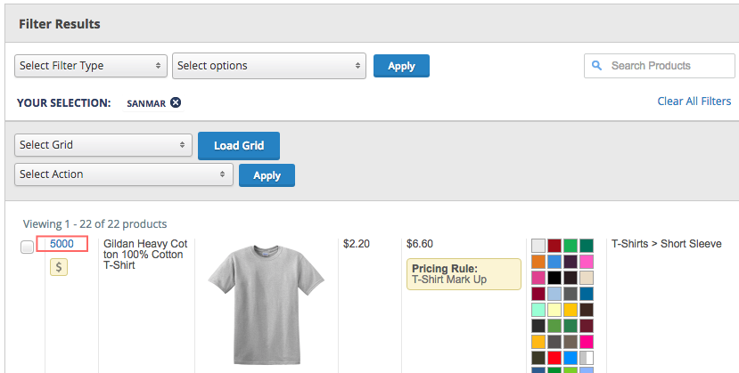The image size is (739, 373).
Task: Click the T-Shirt Mark Up pricing rule box
Action: click(464, 274)
